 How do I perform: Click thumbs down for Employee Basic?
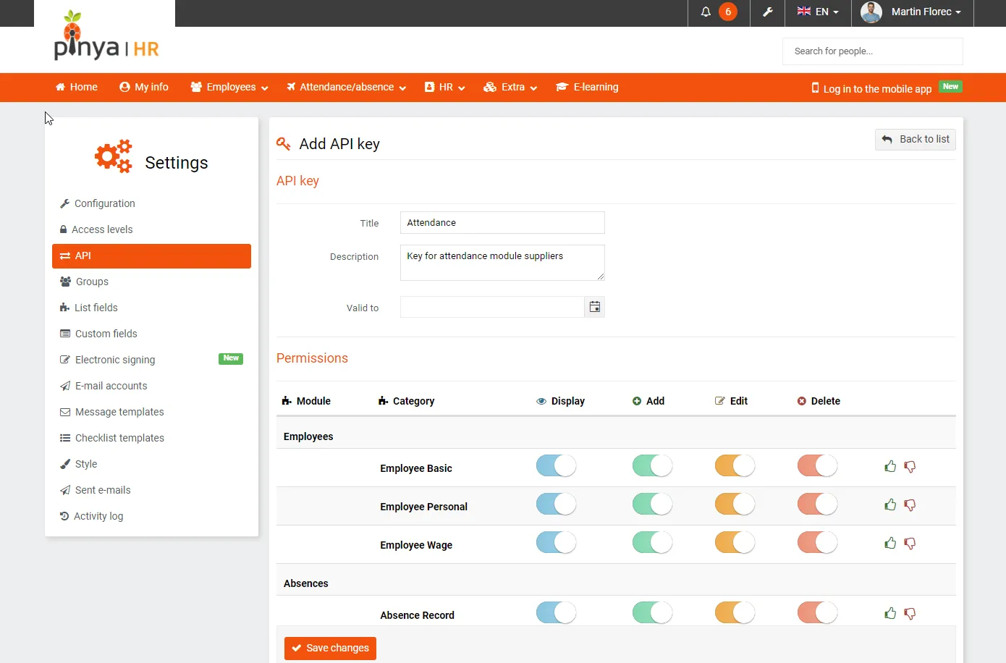point(910,467)
